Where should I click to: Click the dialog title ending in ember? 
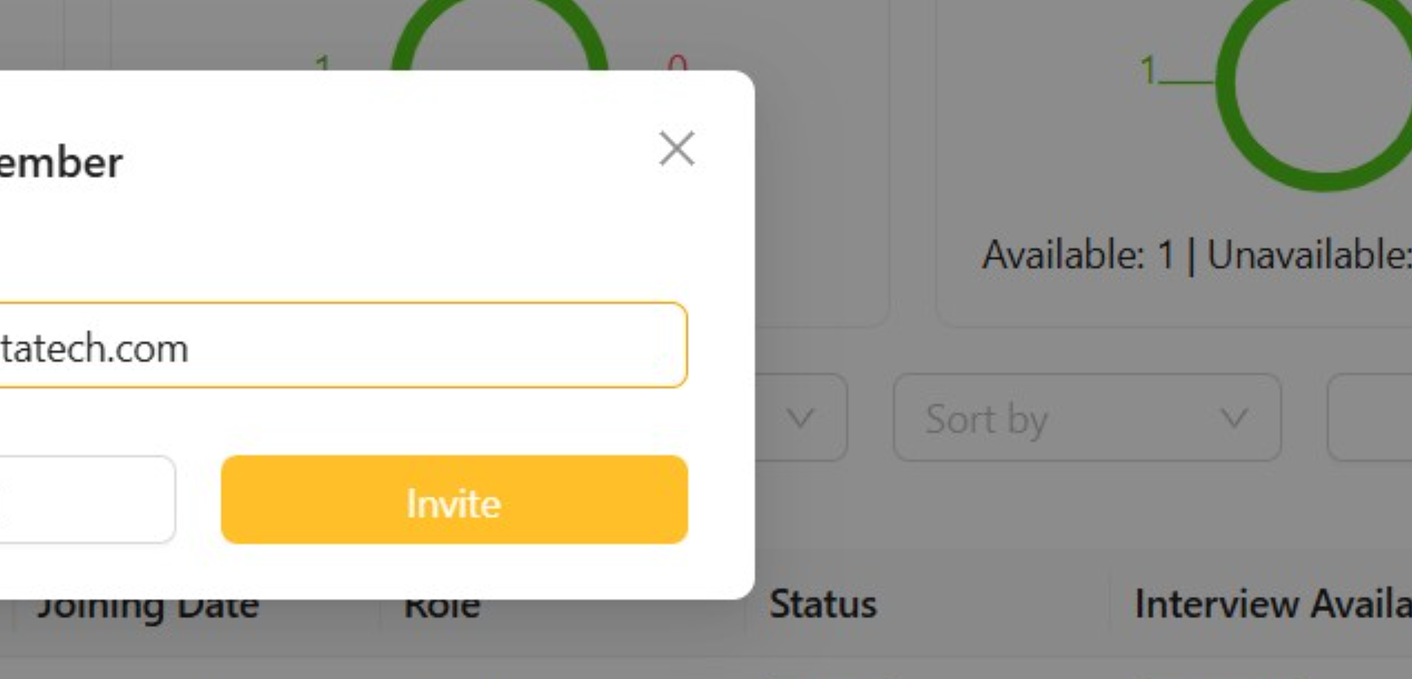(61, 162)
